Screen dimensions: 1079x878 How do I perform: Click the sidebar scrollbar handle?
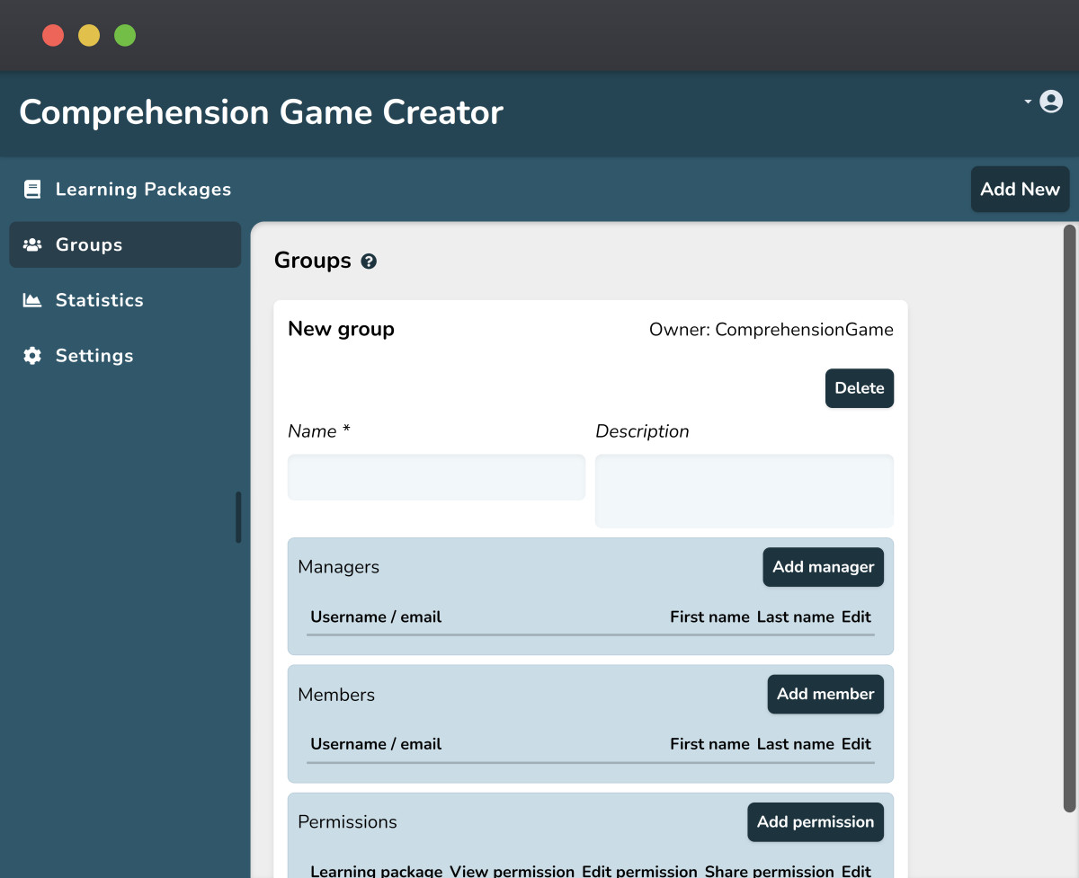tap(238, 517)
